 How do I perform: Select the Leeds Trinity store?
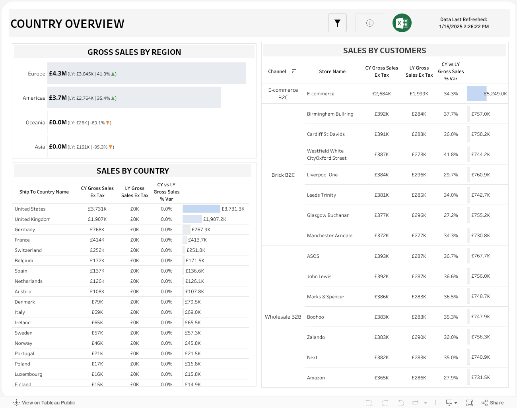click(x=321, y=195)
